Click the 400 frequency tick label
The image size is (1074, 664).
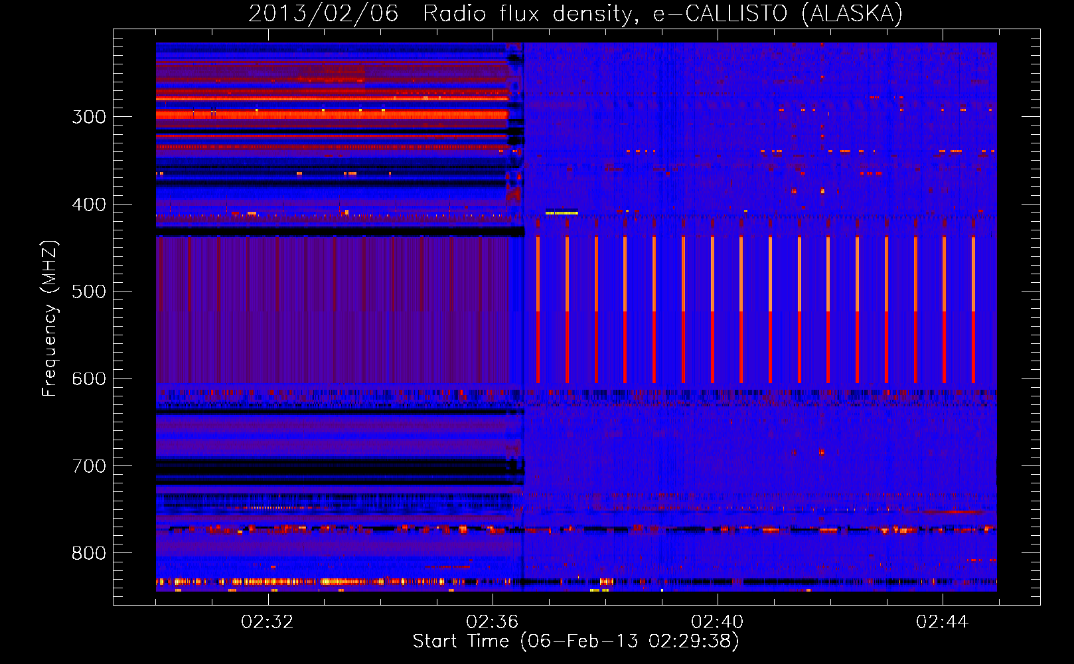coord(89,205)
